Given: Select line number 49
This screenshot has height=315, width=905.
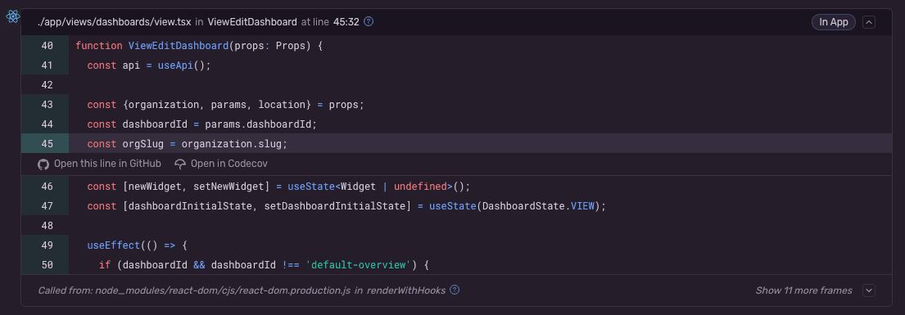Looking at the screenshot, I should 47,245.
